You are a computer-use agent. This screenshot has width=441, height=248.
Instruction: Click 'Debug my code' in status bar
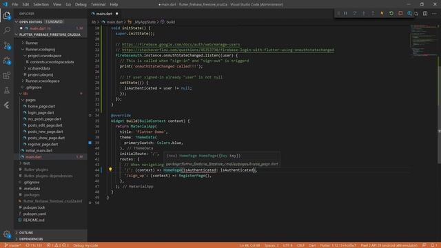[85, 245]
